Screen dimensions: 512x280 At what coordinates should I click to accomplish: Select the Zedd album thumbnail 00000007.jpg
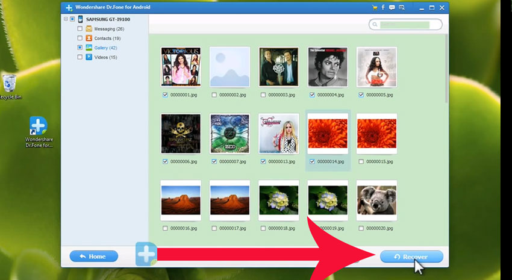pyautogui.click(x=230, y=134)
